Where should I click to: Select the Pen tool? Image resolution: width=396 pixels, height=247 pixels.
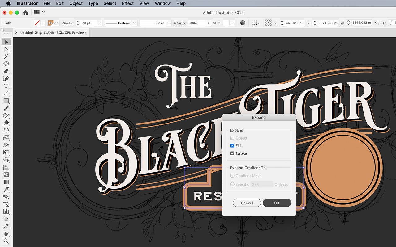point(6,71)
